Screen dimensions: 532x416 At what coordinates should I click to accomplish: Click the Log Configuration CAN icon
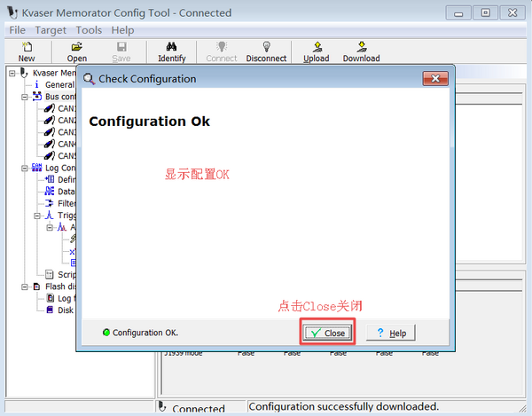pos(37,168)
